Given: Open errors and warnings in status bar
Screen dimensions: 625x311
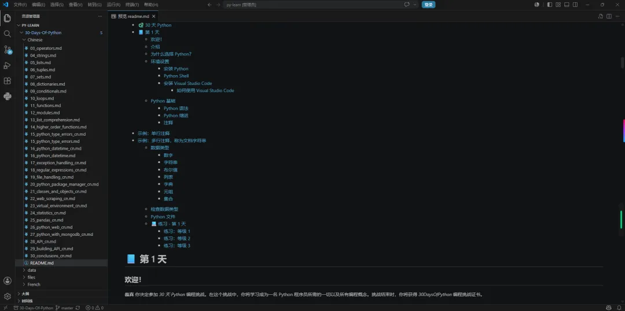Looking at the screenshot, I should [94, 308].
